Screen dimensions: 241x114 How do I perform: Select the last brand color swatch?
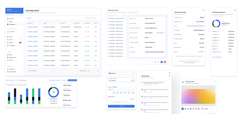point(199,109)
